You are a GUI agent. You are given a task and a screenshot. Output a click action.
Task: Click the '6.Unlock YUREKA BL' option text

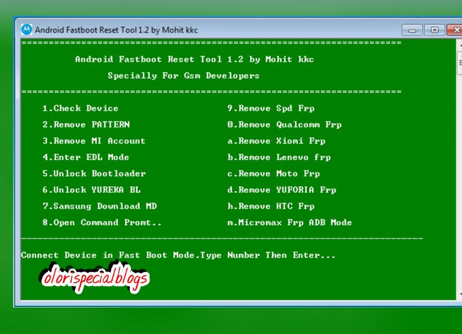pyautogui.click(x=91, y=190)
